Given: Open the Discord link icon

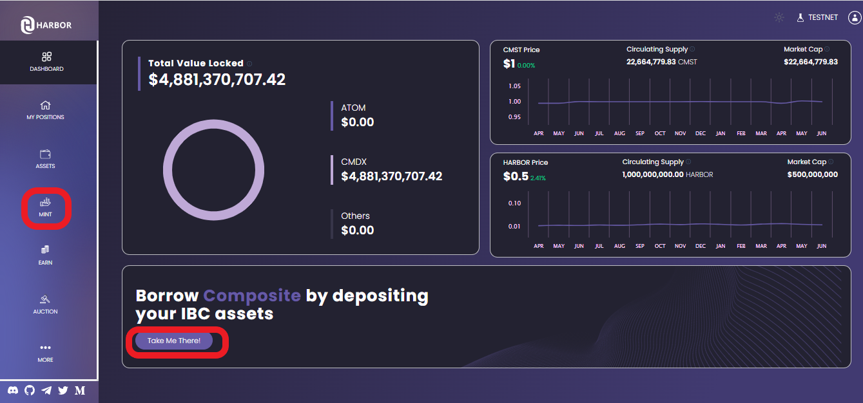Looking at the screenshot, I should 13,390.
